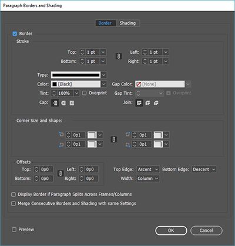The image size is (235, 246).
Task: Select the Border tab
Action: tap(105, 23)
